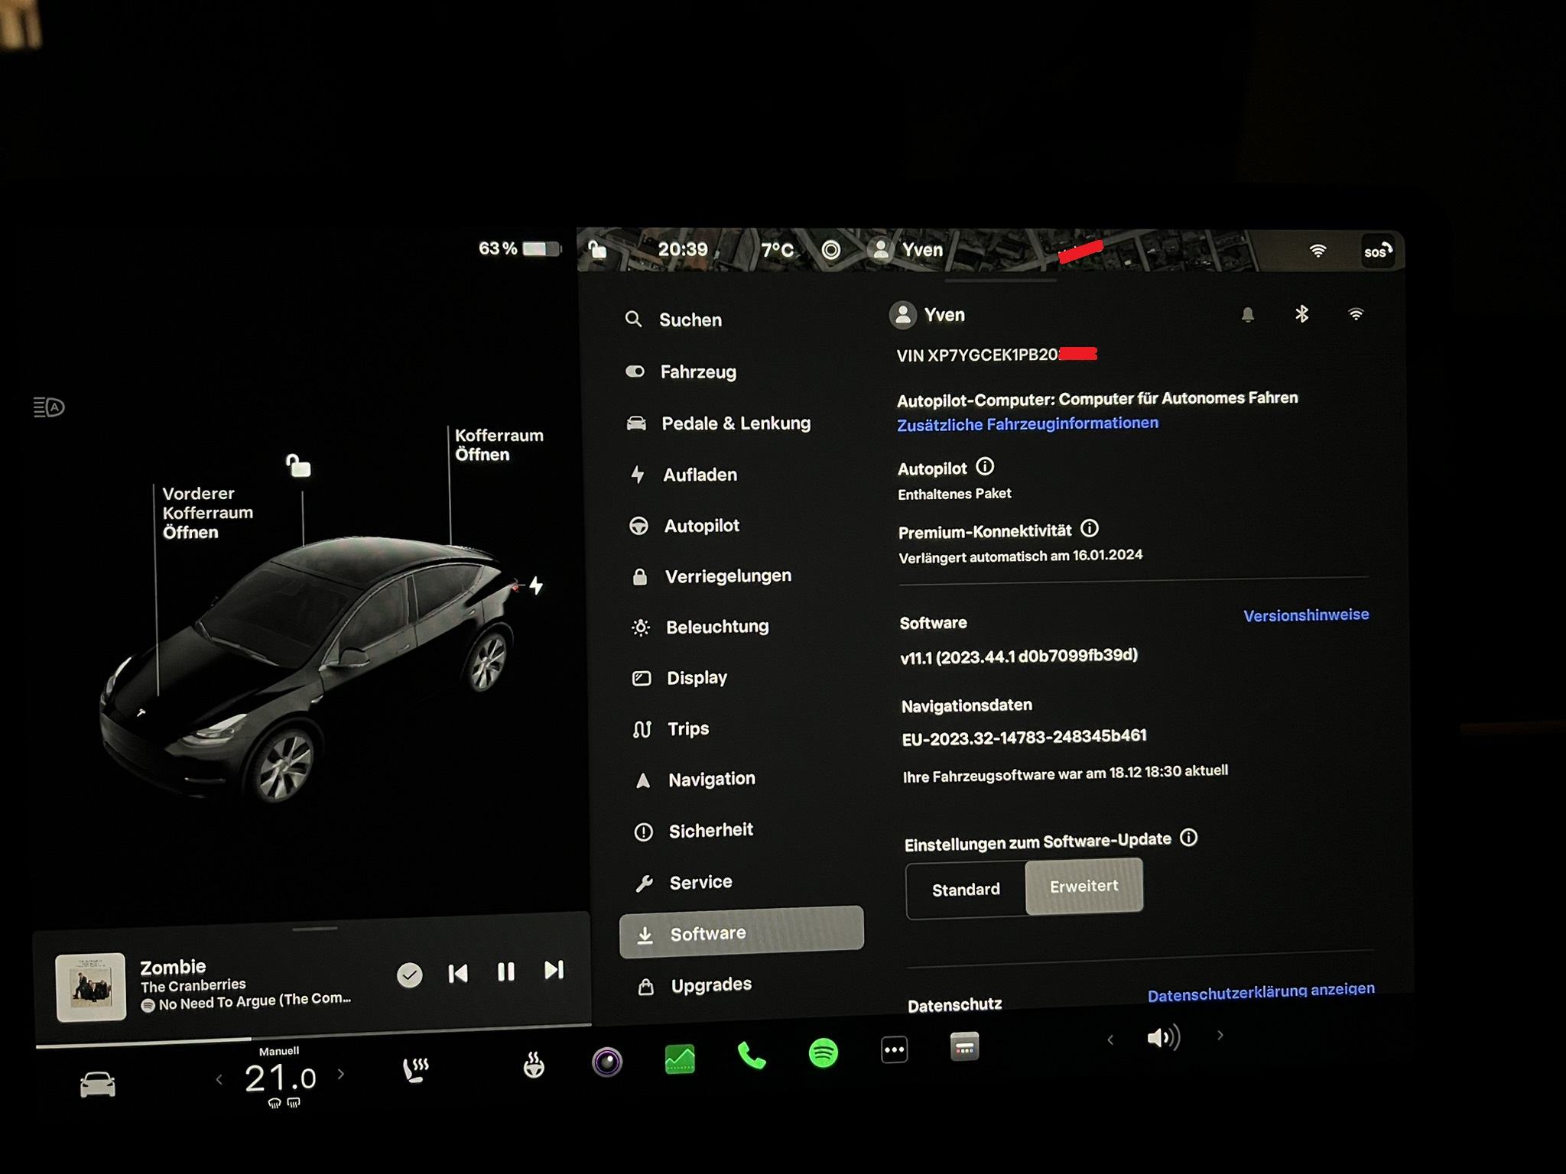Open the grey card app icon
1566x1174 pixels.
pos(964,1047)
